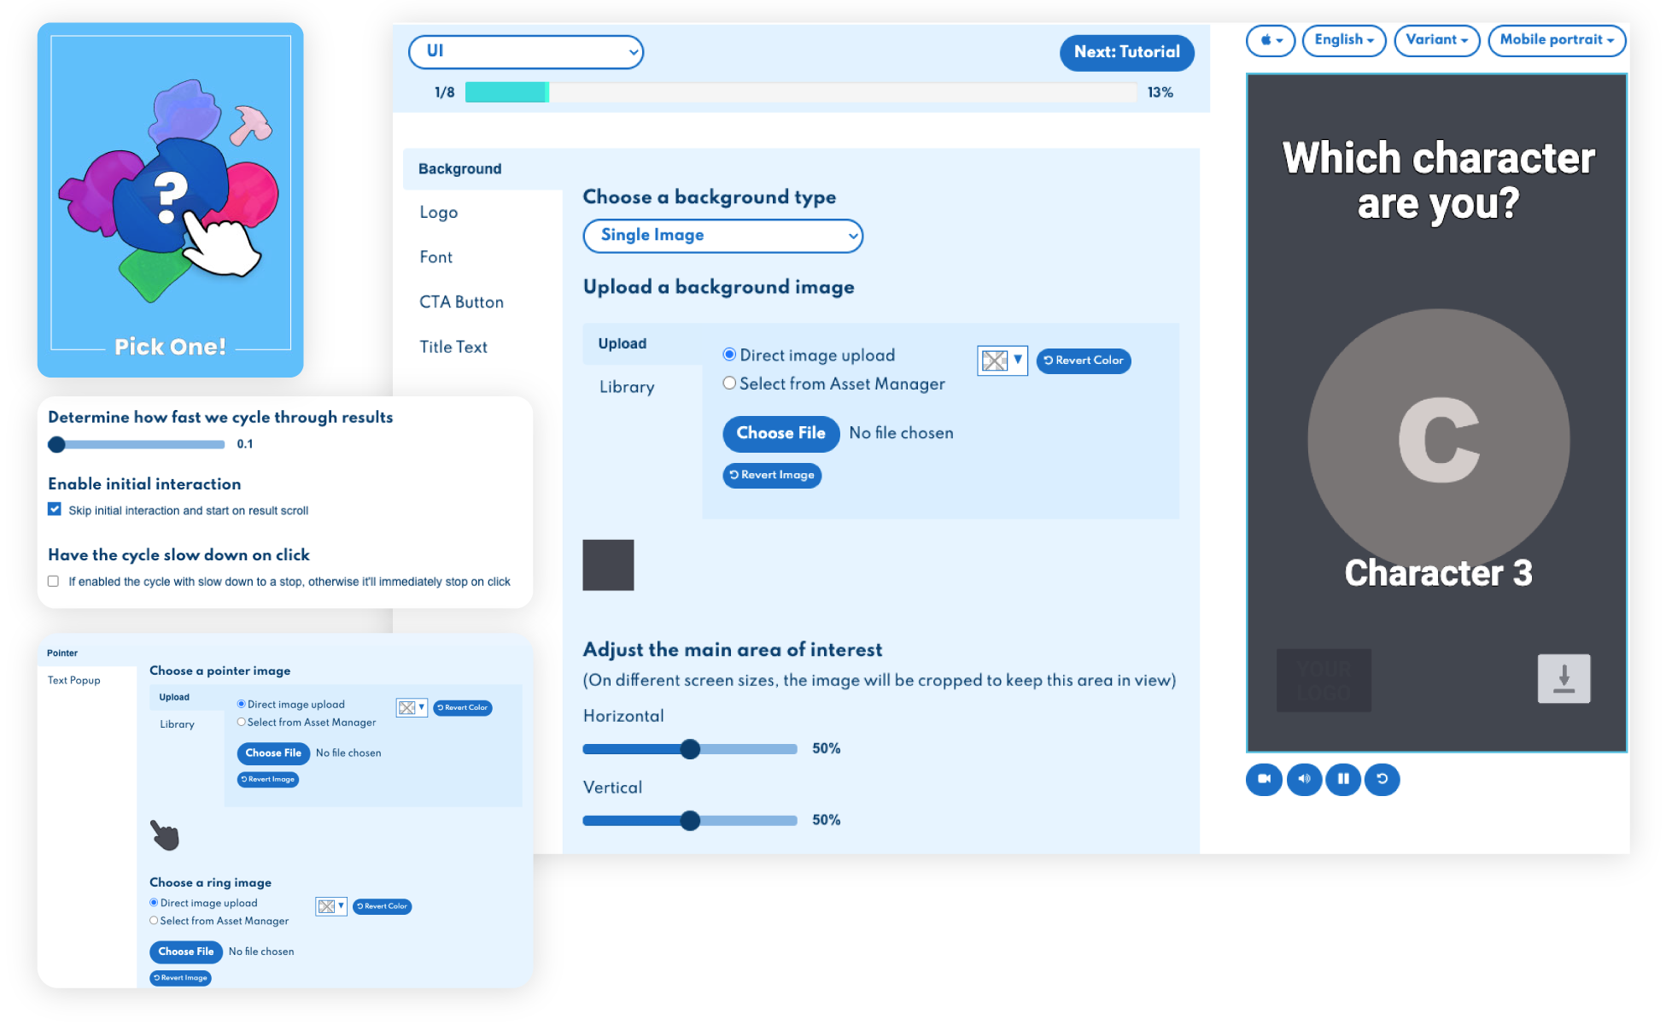
Task: Click Choose File for background image
Action: [780, 433]
